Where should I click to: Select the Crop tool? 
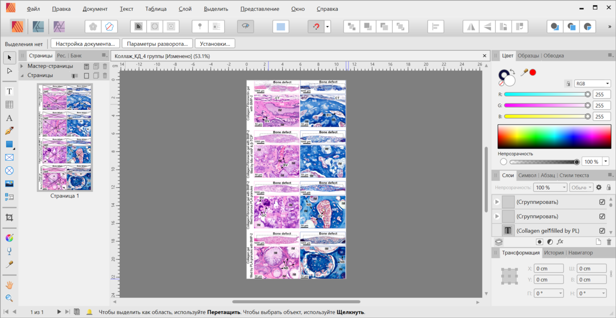click(9, 217)
